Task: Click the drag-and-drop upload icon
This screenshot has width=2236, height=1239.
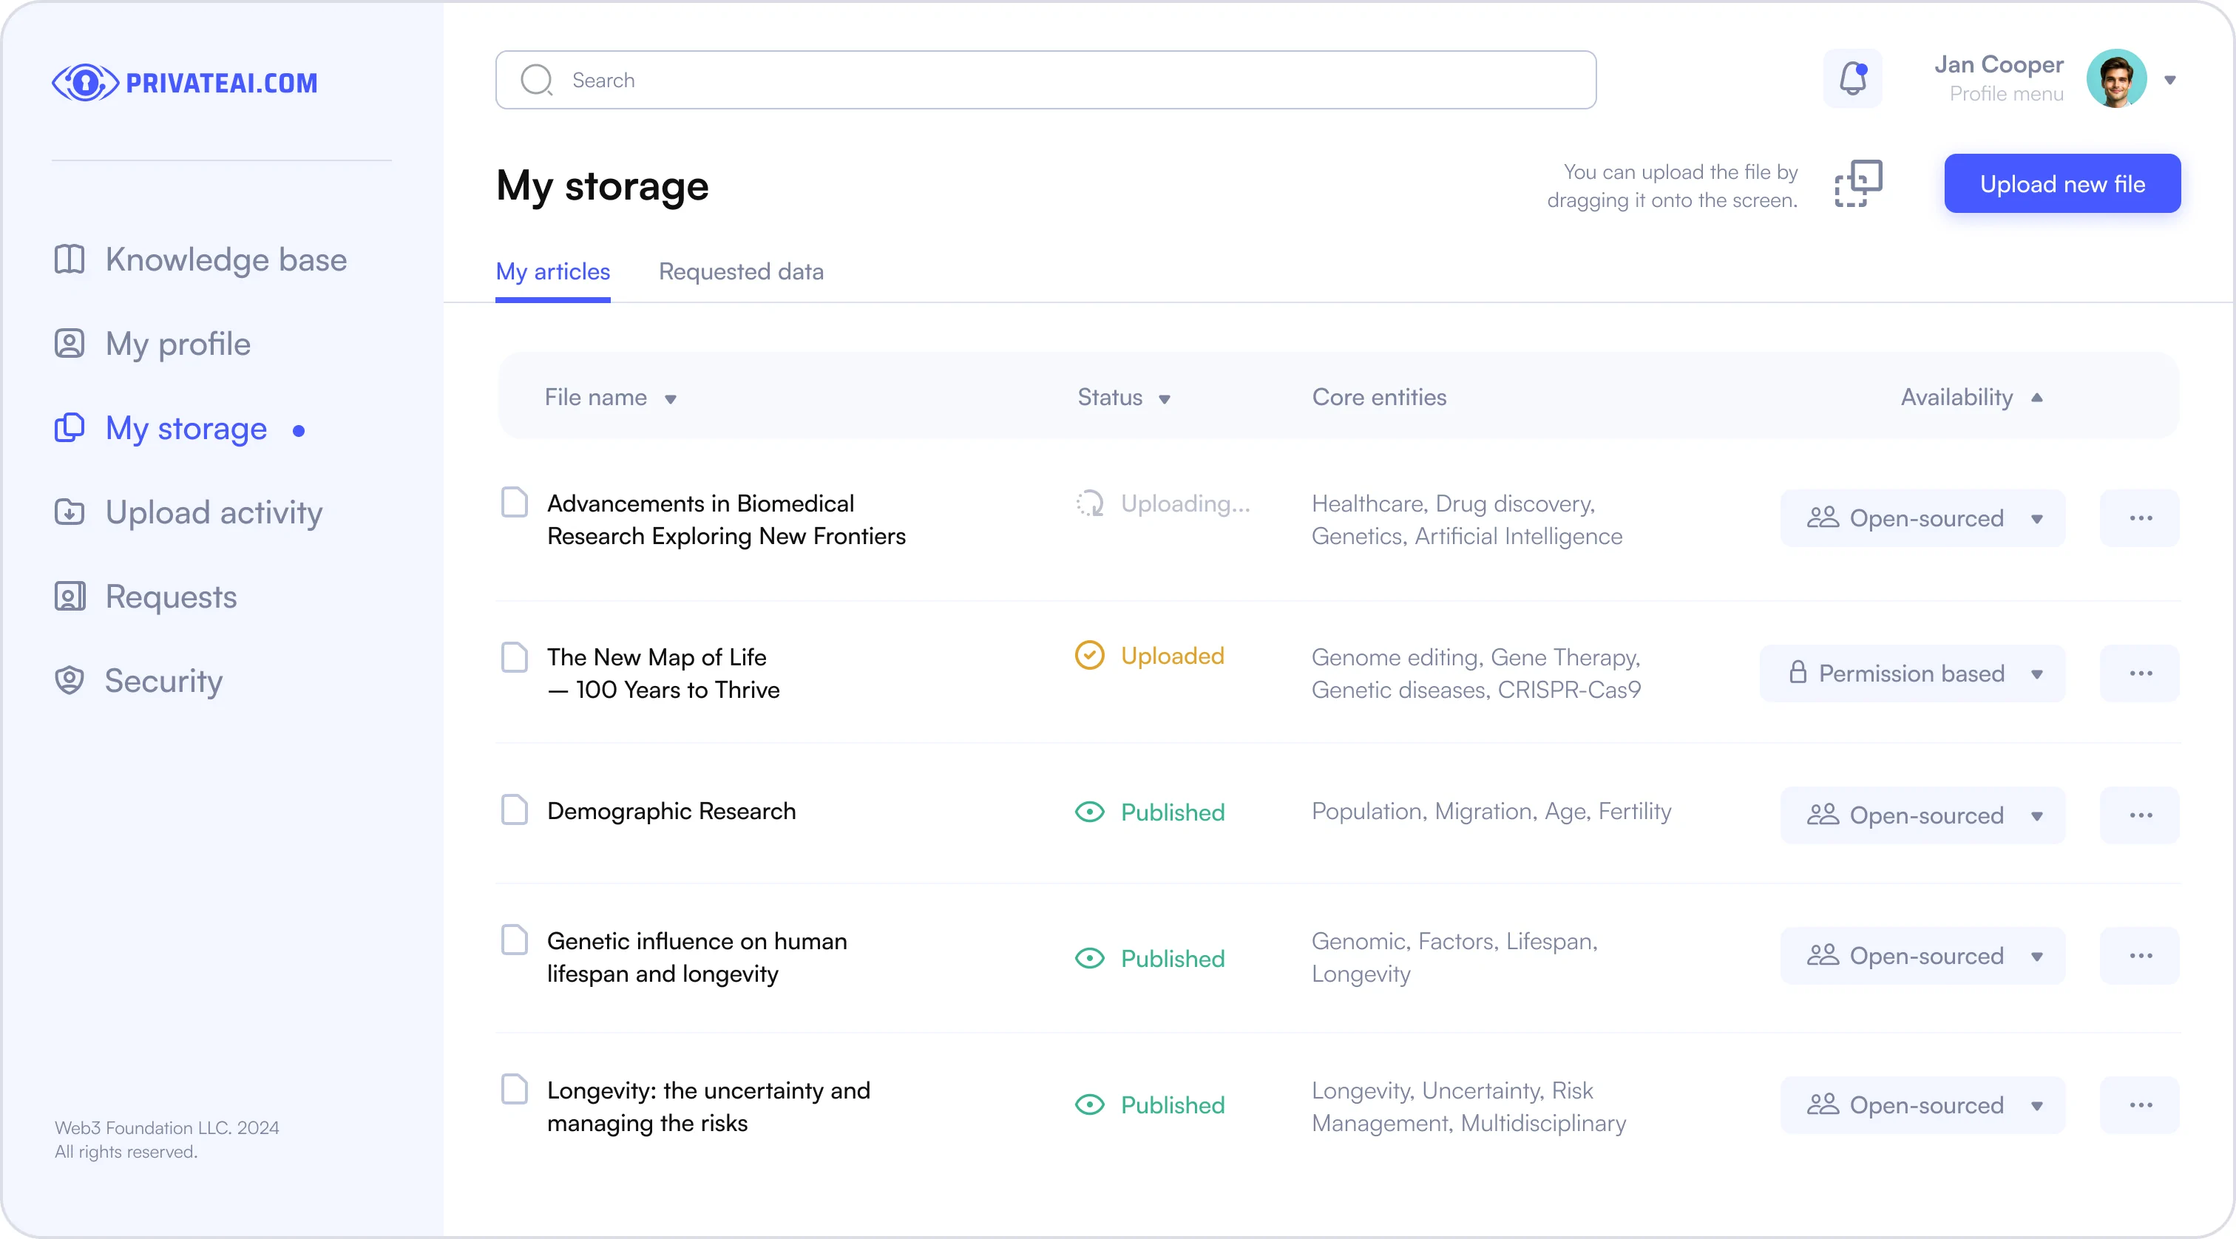Action: click(x=1857, y=183)
